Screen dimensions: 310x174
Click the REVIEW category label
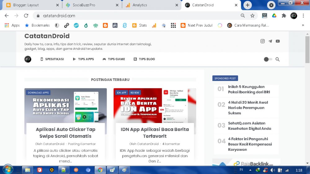point(135,93)
